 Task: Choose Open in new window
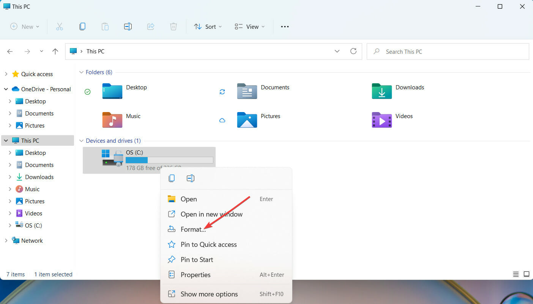[x=226, y=214]
